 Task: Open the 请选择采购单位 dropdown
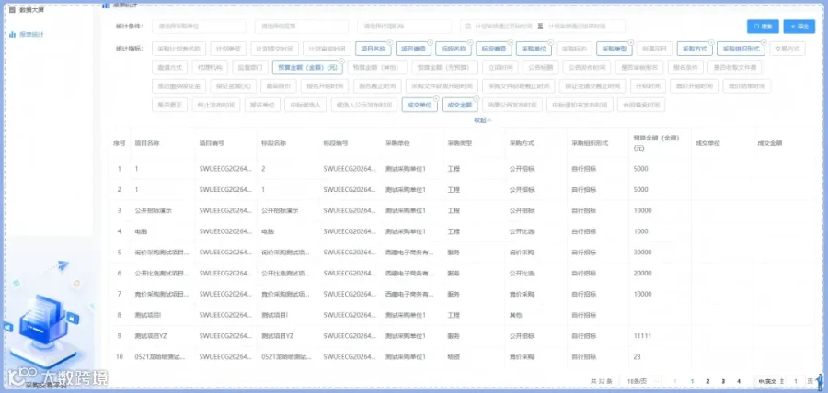[199, 27]
